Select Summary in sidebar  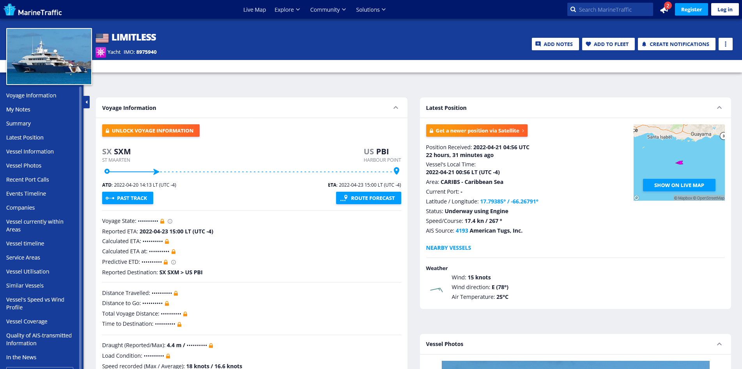tap(18, 124)
